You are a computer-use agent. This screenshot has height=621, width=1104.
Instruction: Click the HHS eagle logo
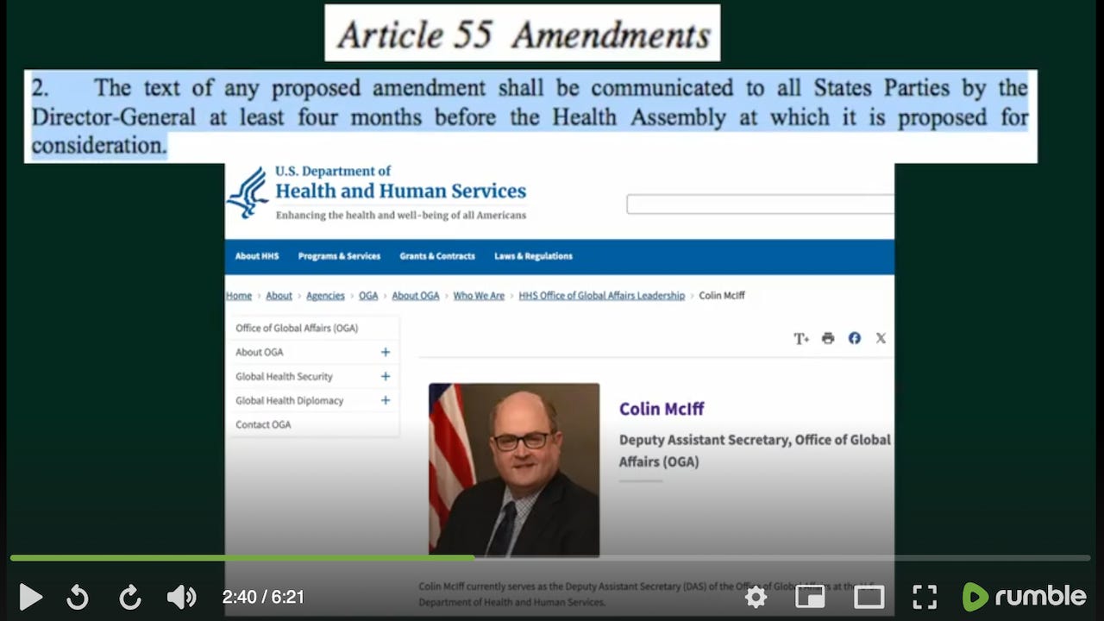tap(248, 191)
